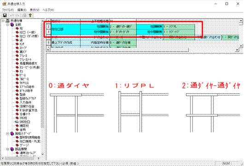Collapse the 部品展開 tree node
This screenshot has width=244, height=166.
pos(7,149)
